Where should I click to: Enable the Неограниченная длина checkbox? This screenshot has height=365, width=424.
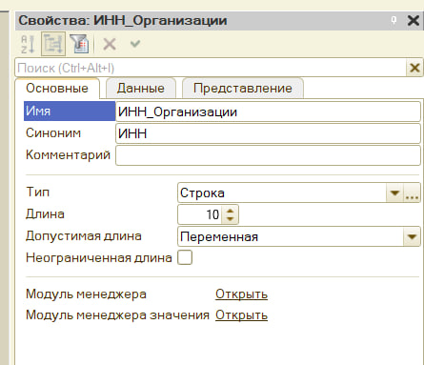point(185,257)
